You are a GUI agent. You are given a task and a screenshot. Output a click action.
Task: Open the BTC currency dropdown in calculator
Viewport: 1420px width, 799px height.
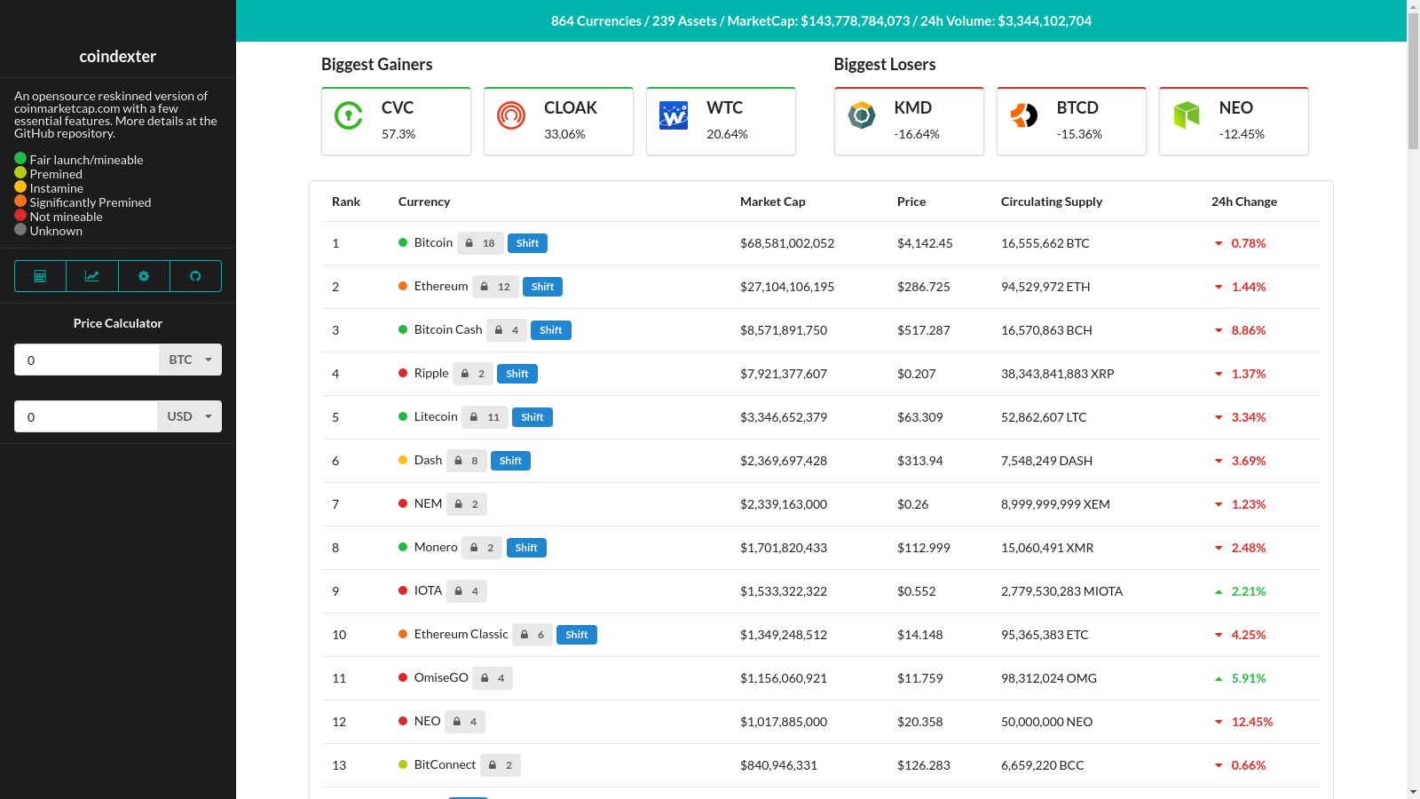click(x=191, y=360)
